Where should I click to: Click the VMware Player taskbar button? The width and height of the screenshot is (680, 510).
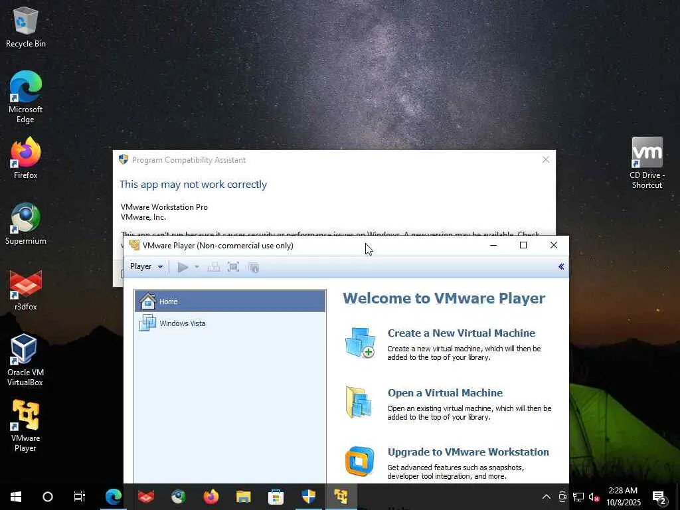tap(341, 497)
